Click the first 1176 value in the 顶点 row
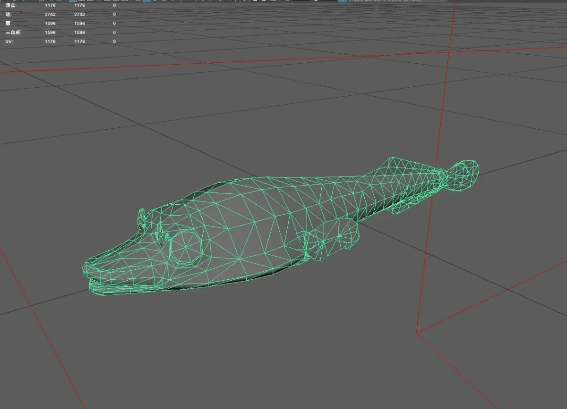The image size is (567, 409). (x=50, y=6)
